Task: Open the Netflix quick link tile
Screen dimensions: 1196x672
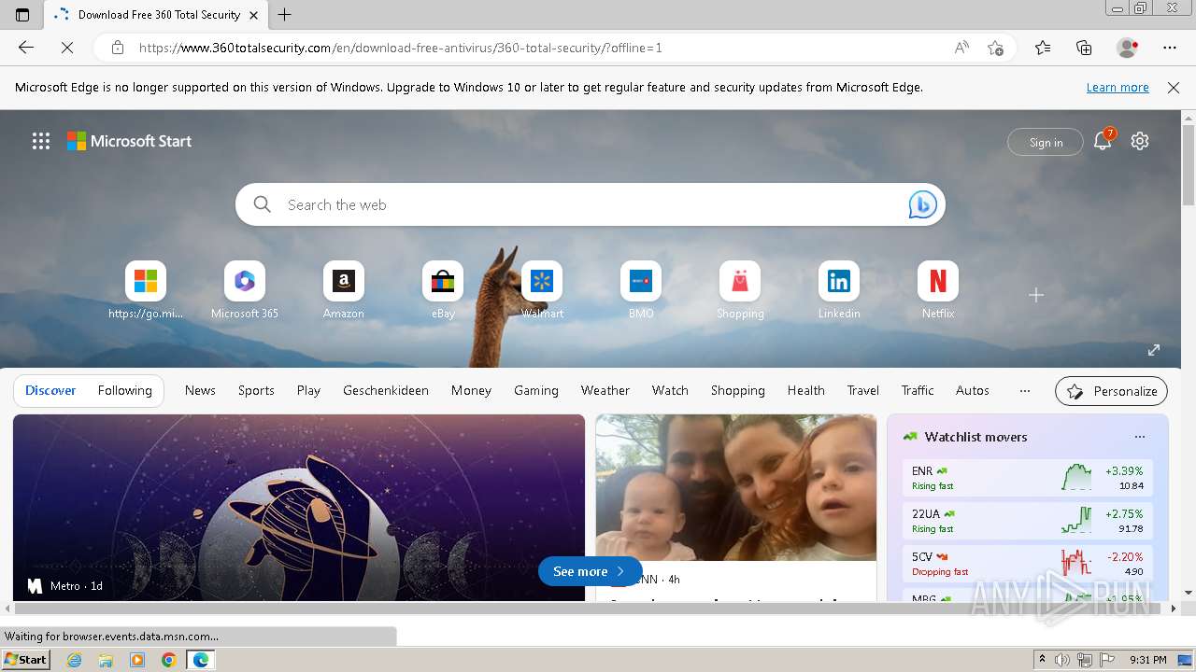Action: point(938,290)
